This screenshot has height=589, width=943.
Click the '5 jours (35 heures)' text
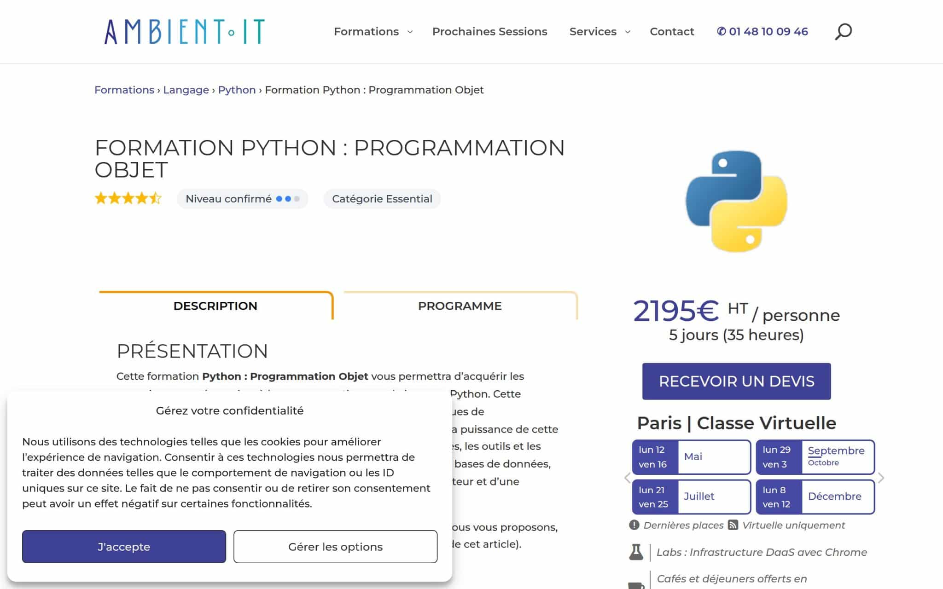pos(736,335)
